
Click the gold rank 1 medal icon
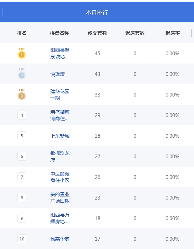point(22,53)
